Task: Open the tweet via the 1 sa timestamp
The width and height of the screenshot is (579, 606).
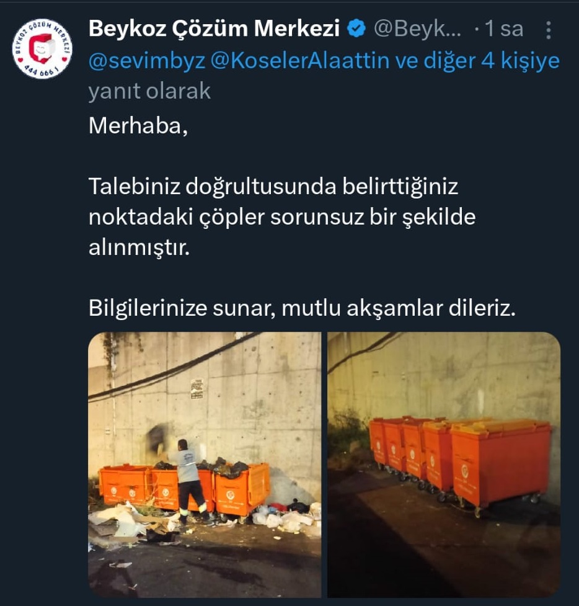Action: (x=503, y=29)
